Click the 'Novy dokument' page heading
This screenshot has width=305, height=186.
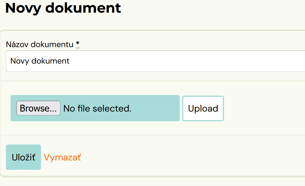pos(63,8)
